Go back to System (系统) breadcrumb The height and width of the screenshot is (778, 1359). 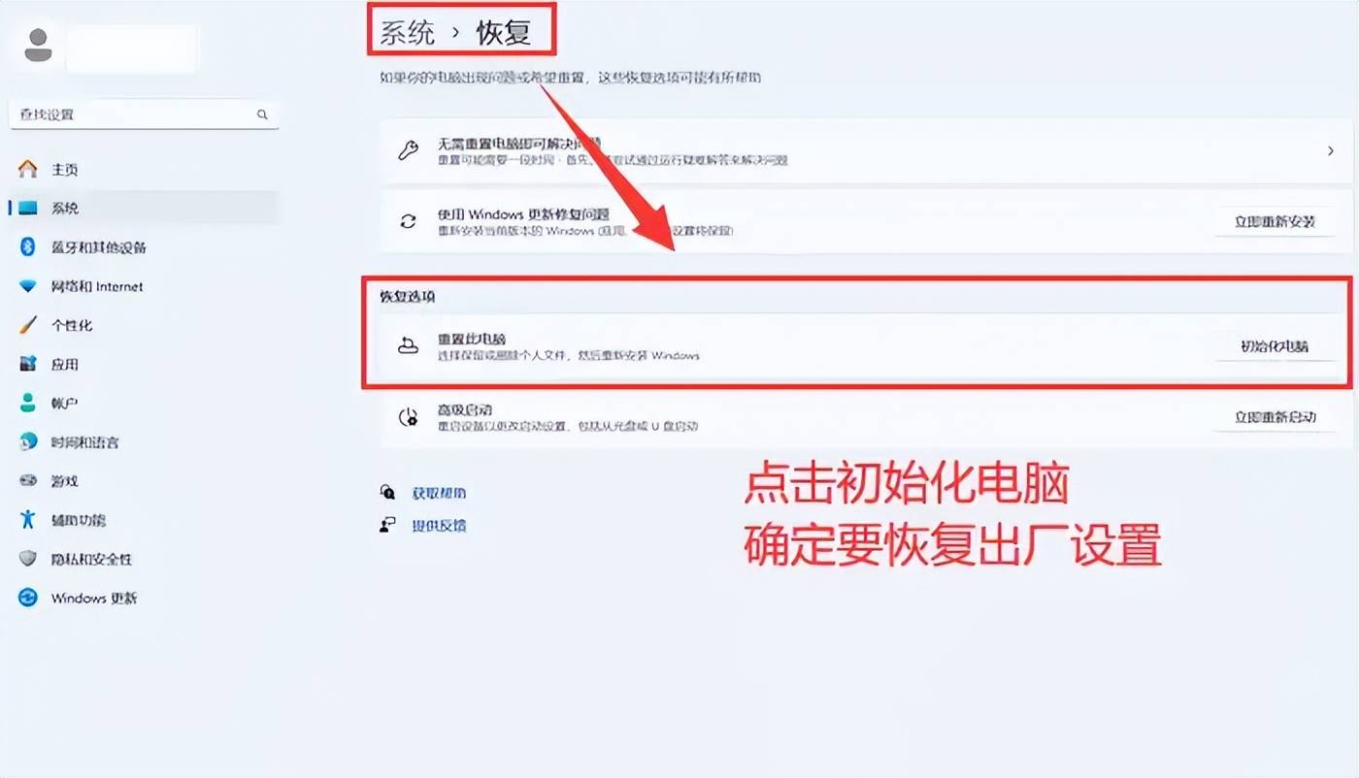click(x=407, y=32)
